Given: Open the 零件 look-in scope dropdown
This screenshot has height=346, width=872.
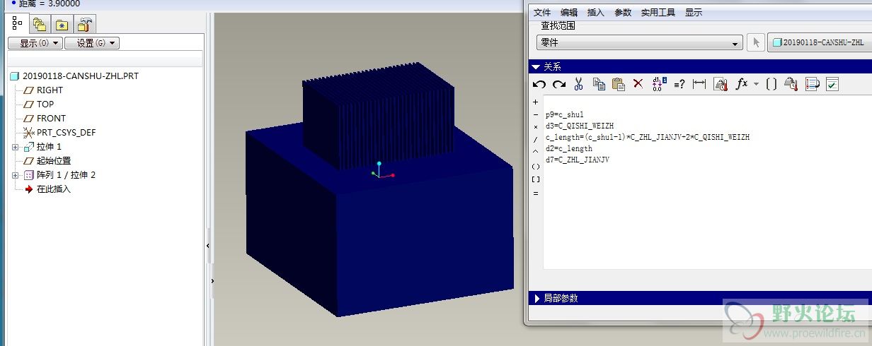Looking at the screenshot, I should 639,43.
